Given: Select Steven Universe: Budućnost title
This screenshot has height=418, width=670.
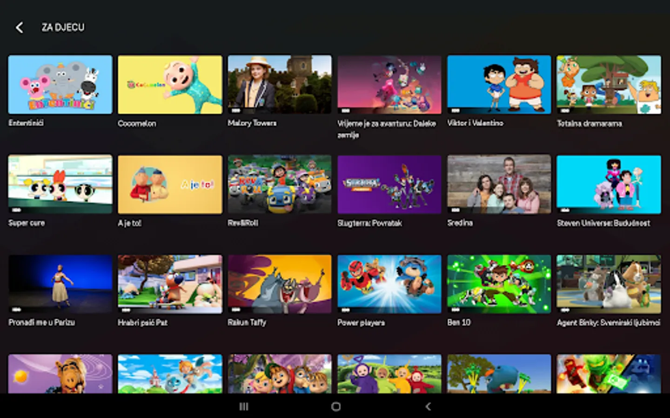Looking at the screenshot, I should point(603,223).
